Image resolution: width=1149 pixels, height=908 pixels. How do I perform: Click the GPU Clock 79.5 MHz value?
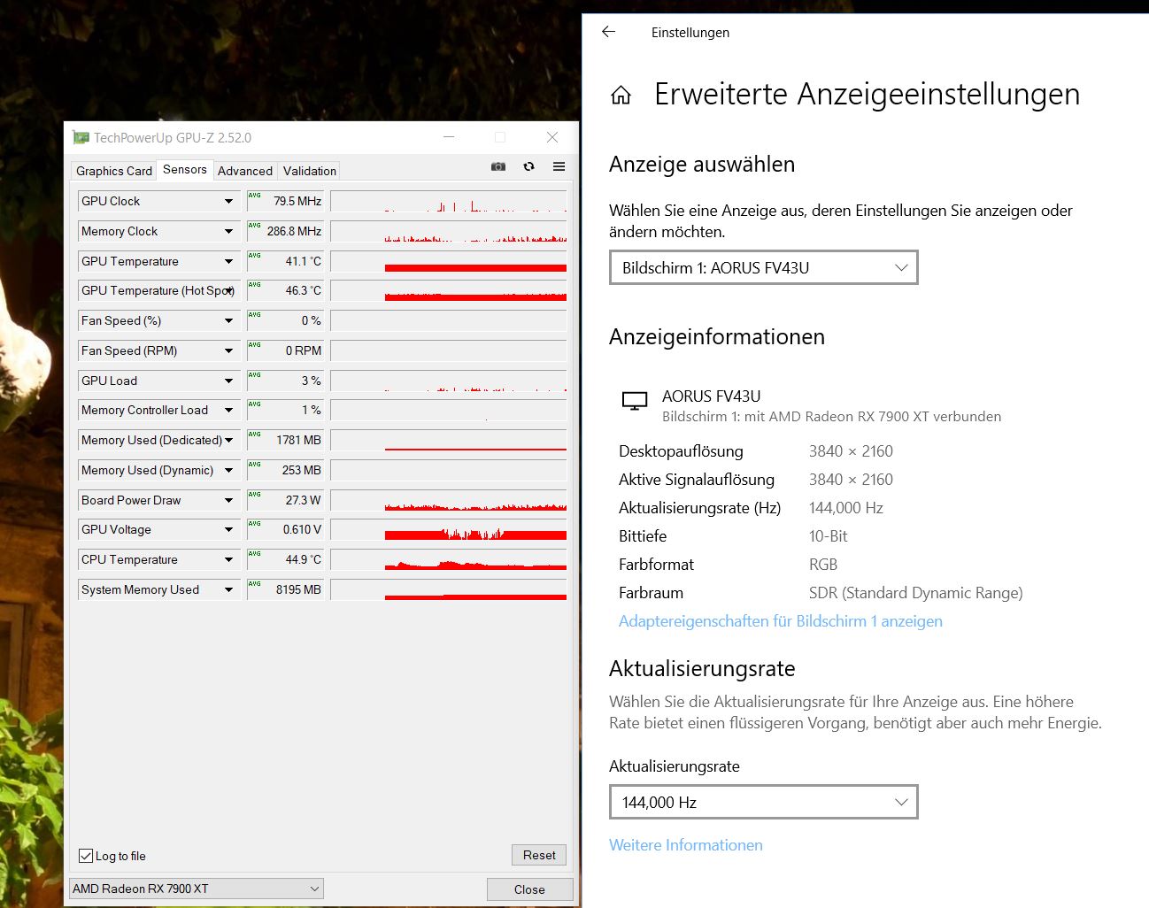(285, 202)
